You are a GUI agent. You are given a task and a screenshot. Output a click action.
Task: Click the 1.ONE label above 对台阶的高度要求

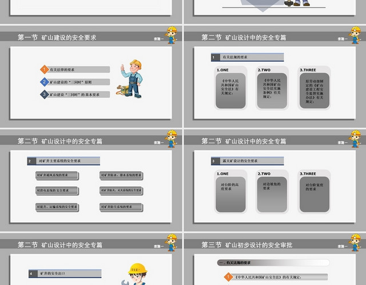click(222, 173)
